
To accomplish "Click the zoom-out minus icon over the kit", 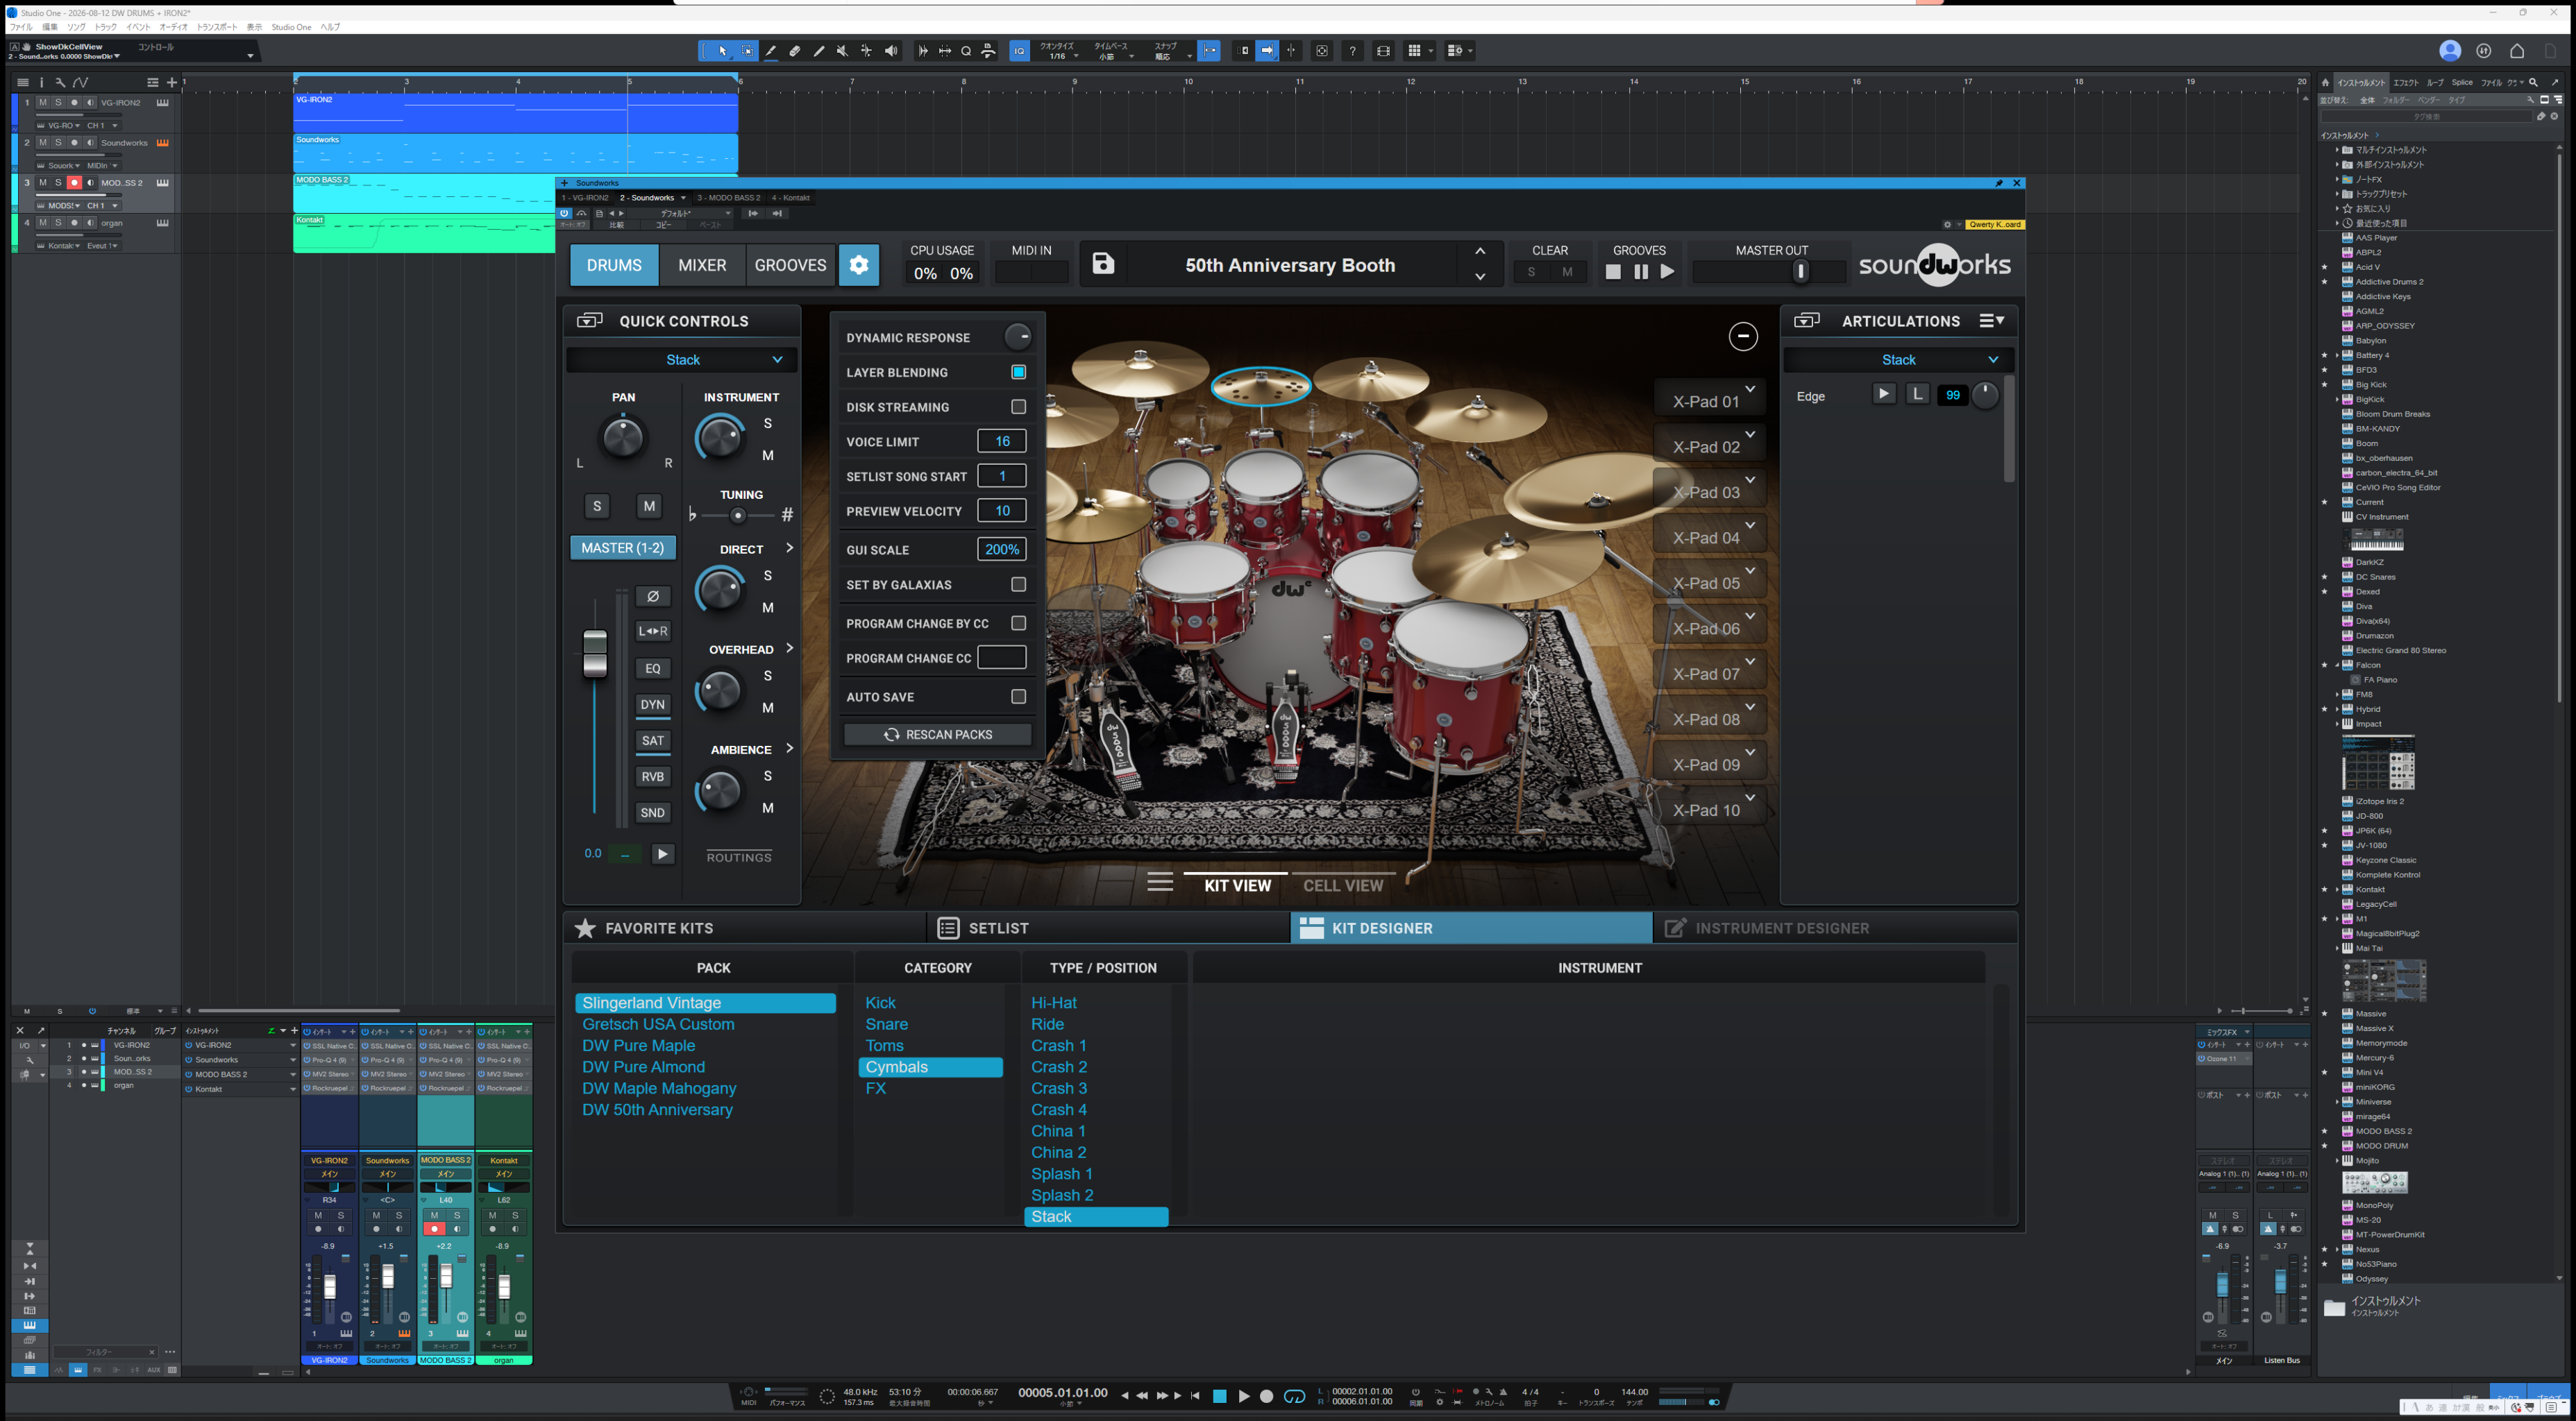I will click(x=1743, y=337).
